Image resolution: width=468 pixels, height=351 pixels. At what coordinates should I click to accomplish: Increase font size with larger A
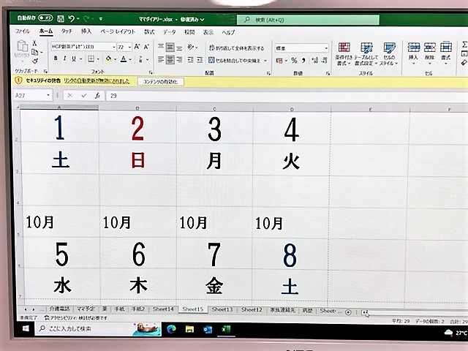(137, 47)
